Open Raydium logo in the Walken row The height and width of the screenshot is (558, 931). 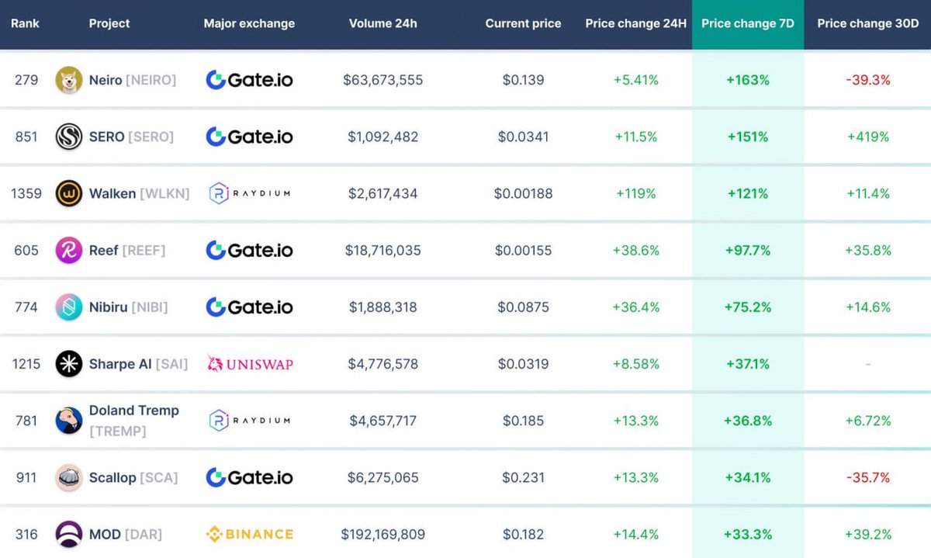click(250, 193)
